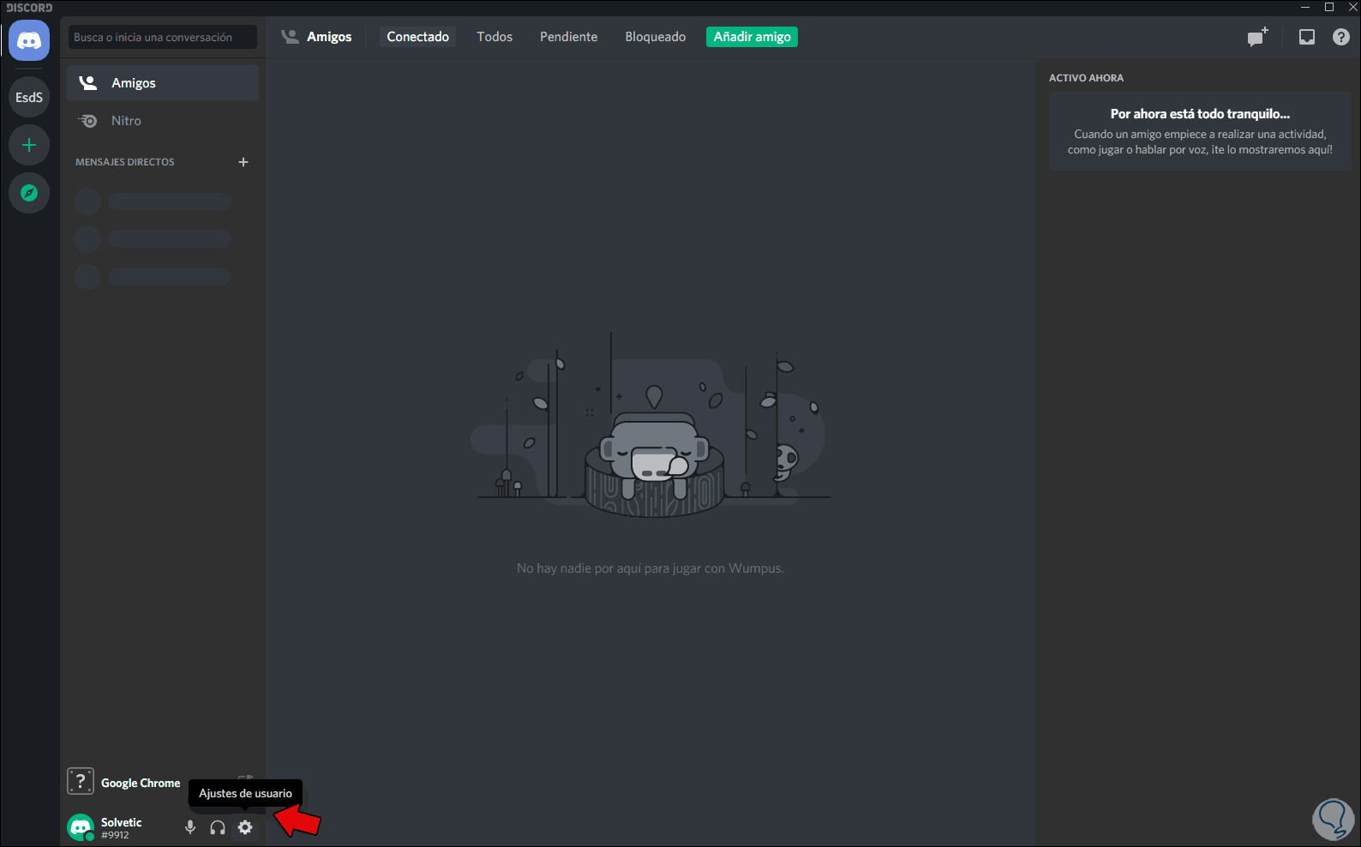
Task: Switch to Todos tab
Action: pyautogui.click(x=495, y=37)
